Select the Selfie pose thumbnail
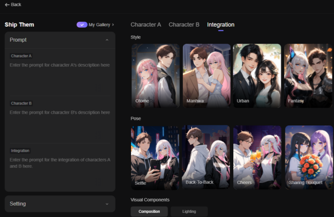Image resolution: width=334 pixels, height=217 pixels. point(155,157)
